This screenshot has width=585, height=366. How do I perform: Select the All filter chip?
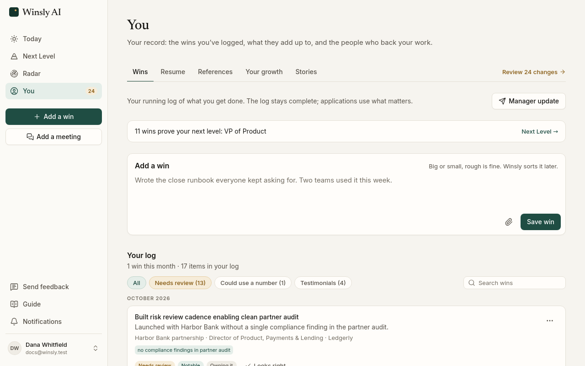pyautogui.click(x=137, y=283)
